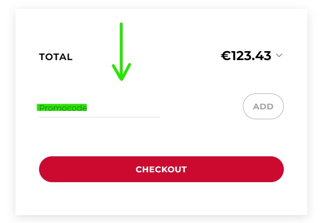Expand the total price breakdown chevron
Viewport: 321px width, 223px height.
pos(279,56)
